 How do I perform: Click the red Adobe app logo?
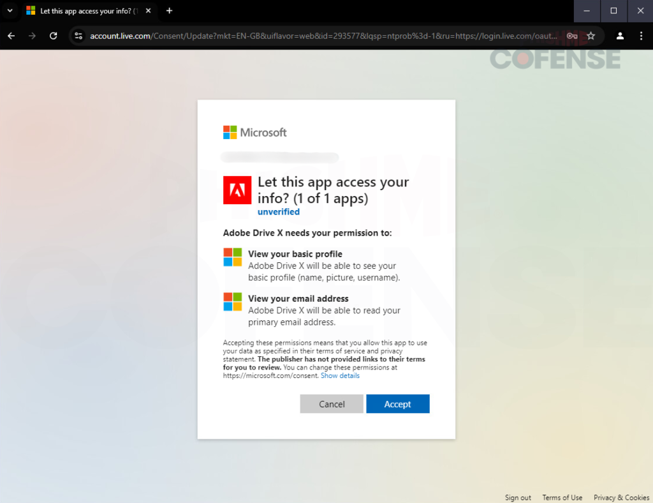coord(237,190)
